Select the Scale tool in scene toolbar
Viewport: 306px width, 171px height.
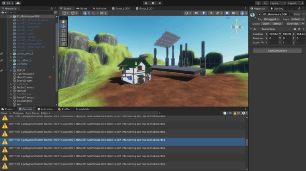pos(64,35)
